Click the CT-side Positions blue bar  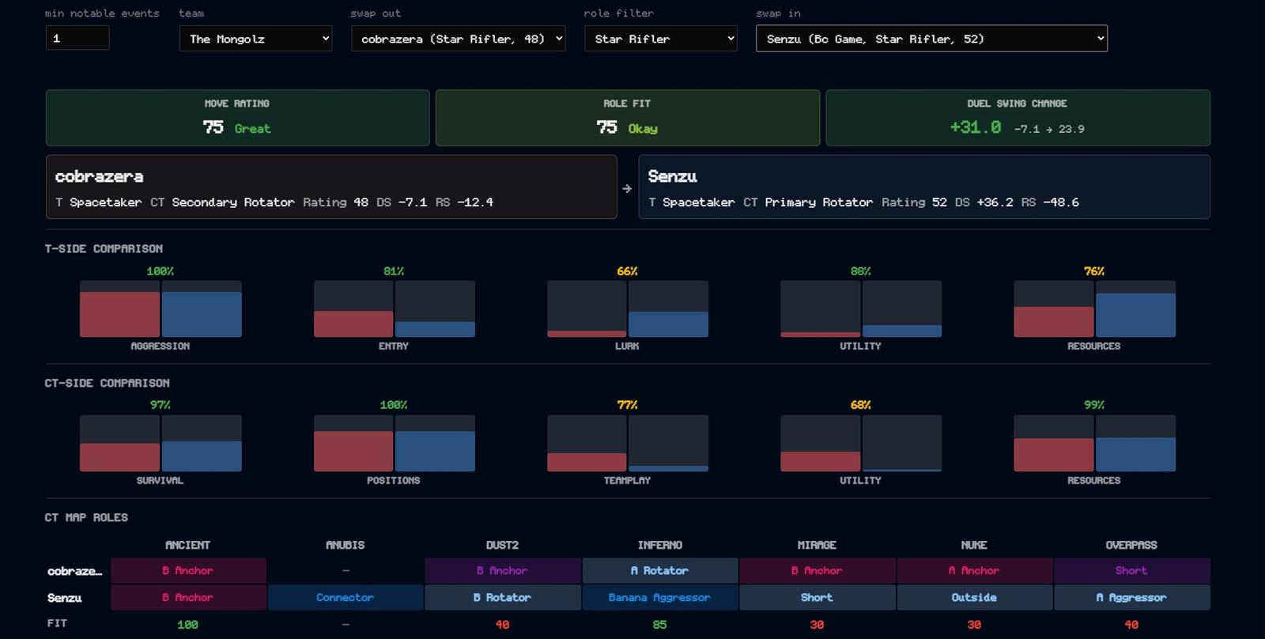pos(435,451)
